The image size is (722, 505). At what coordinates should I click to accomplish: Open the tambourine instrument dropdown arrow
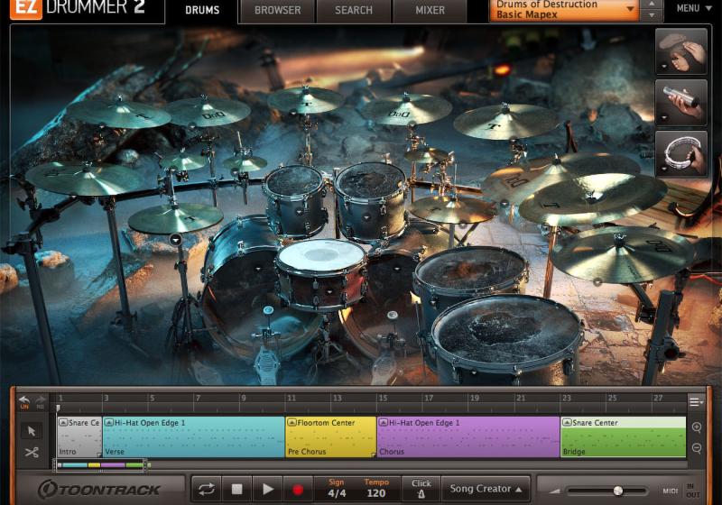tap(664, 169)
